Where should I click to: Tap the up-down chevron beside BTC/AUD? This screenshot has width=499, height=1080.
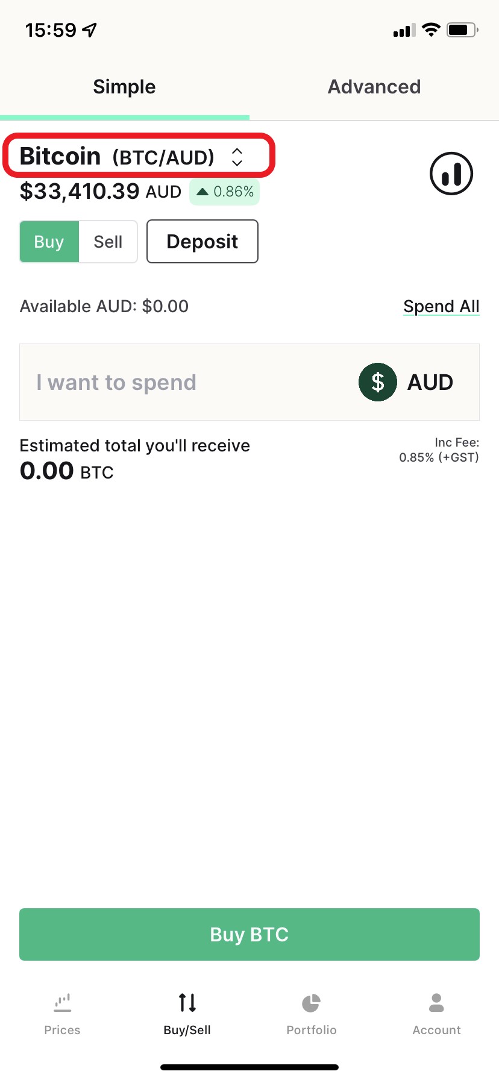pyautogui.click(x=237, y=157)
